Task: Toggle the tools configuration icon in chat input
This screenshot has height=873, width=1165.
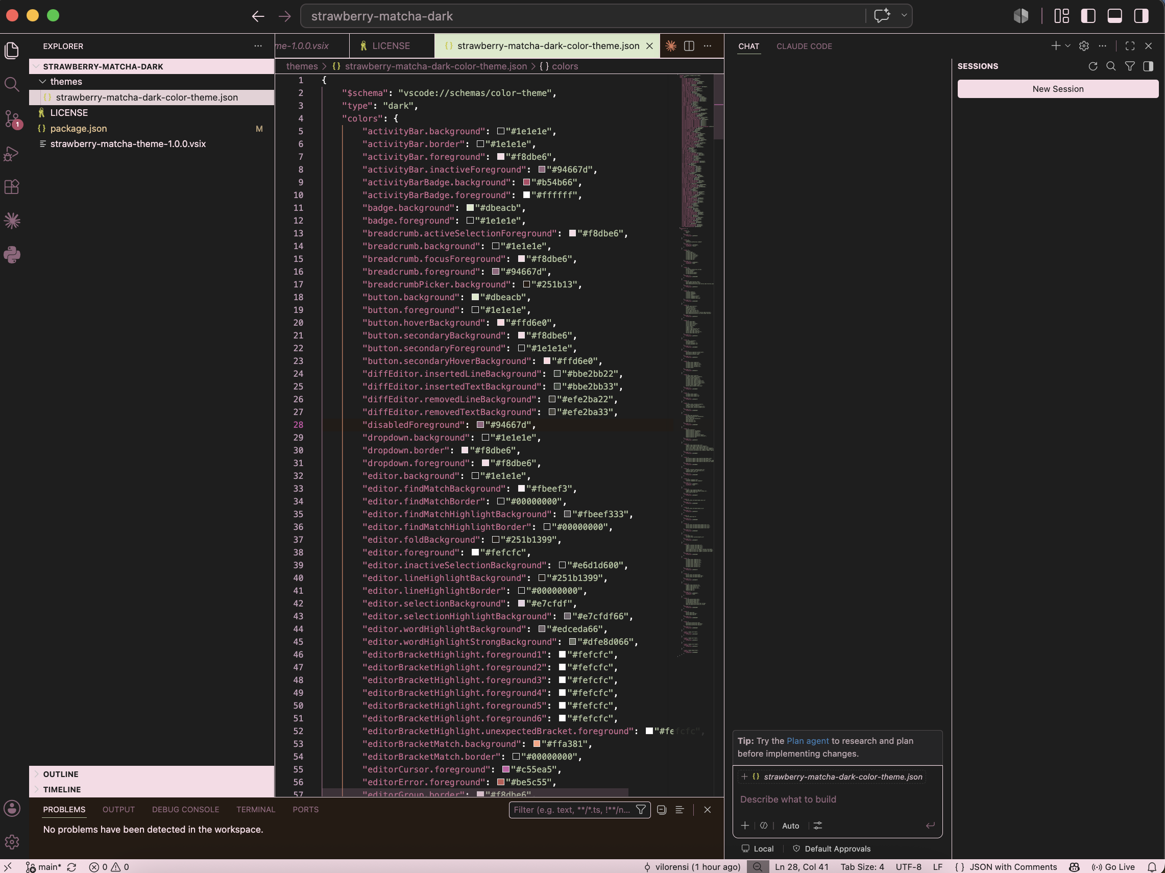Action: coord(817,825)
